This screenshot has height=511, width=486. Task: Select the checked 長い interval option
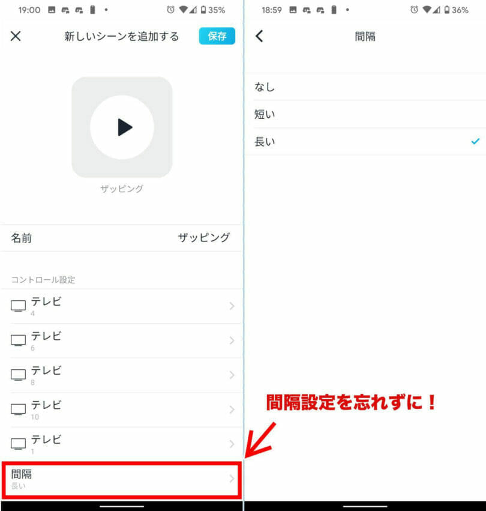pos(365,142)
